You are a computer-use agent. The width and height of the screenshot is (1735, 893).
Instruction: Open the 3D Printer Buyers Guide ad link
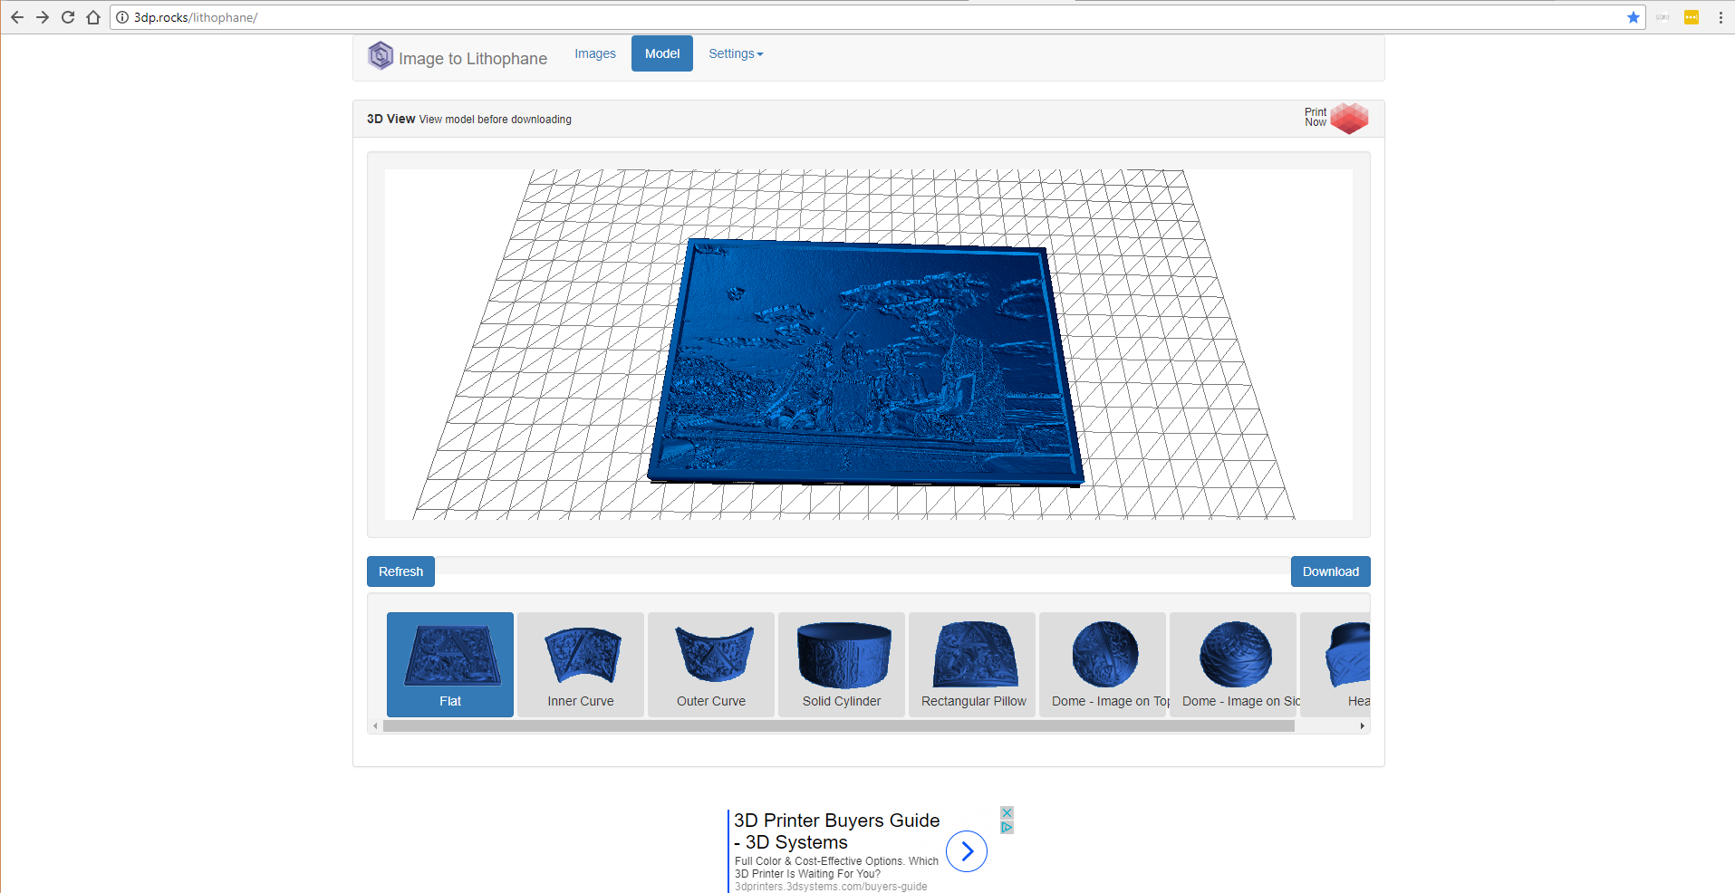point(836,831)
